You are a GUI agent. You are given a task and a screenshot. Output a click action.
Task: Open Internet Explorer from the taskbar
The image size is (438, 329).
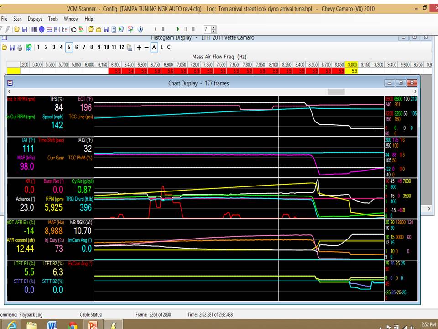tap(12, 324)
